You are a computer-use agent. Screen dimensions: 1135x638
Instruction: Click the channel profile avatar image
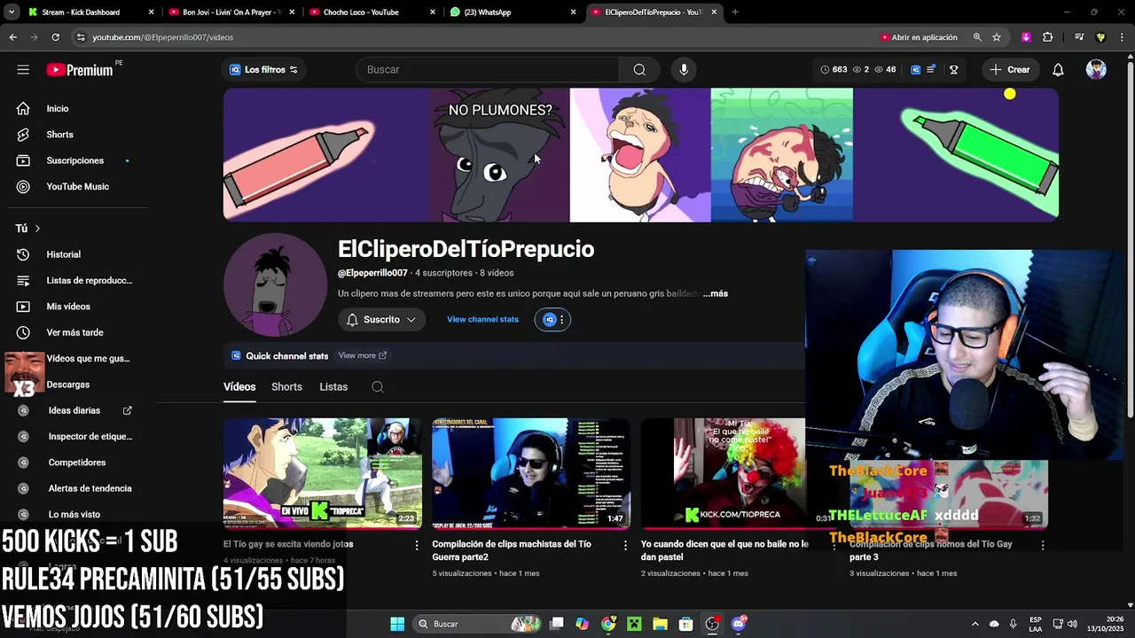click(276, 284)
